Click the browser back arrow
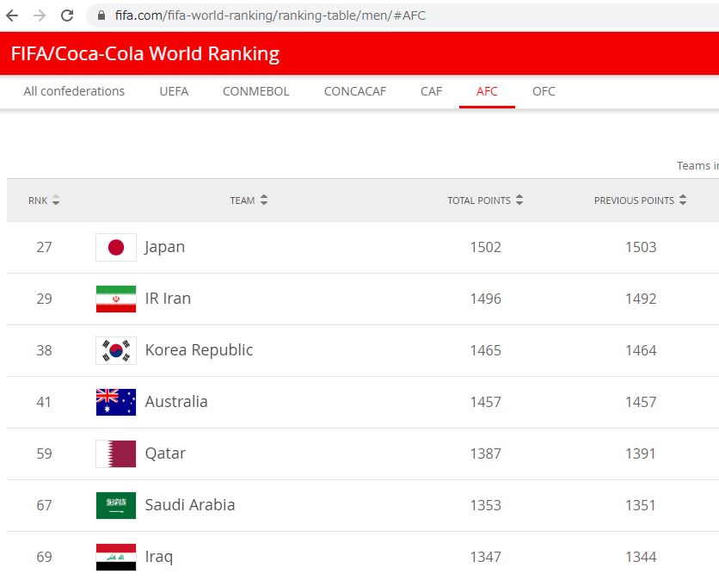This screenshot has width=719, height=580. 12,15
